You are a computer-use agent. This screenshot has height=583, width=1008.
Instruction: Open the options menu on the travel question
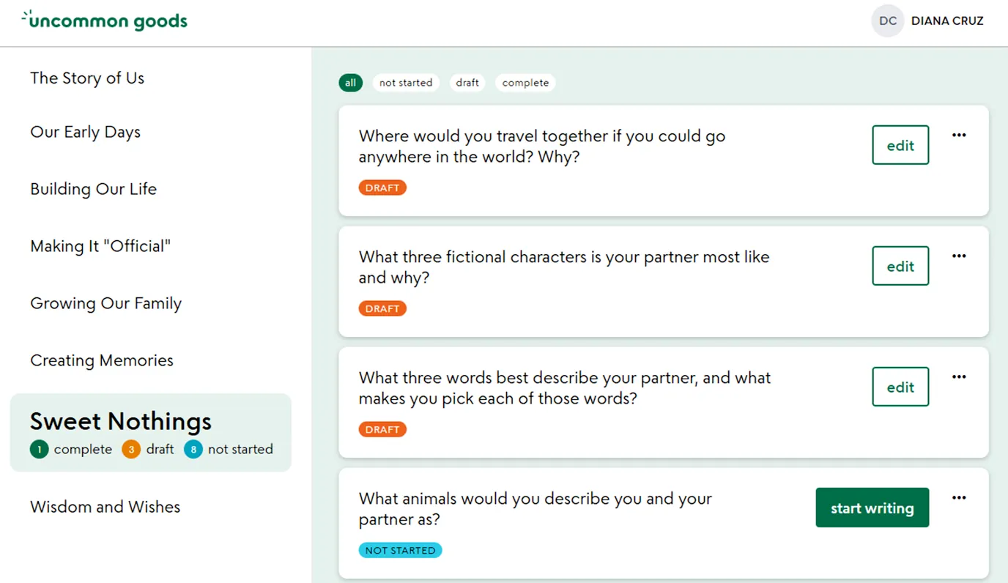(x=959, y=135)
